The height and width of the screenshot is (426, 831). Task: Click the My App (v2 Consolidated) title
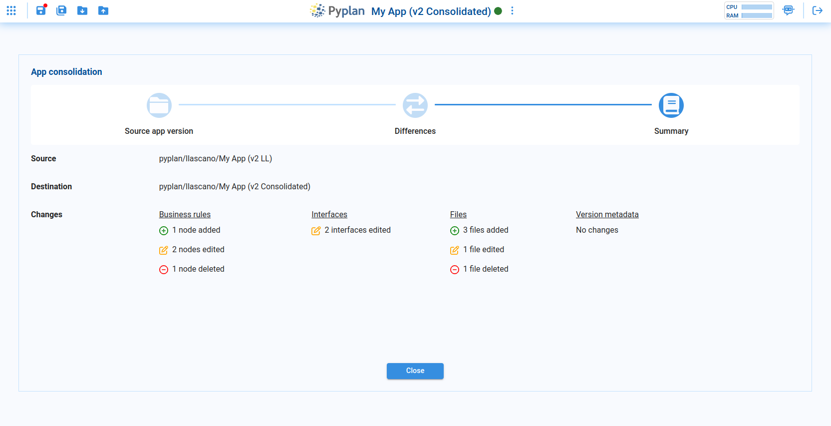[x=431, y=11]
